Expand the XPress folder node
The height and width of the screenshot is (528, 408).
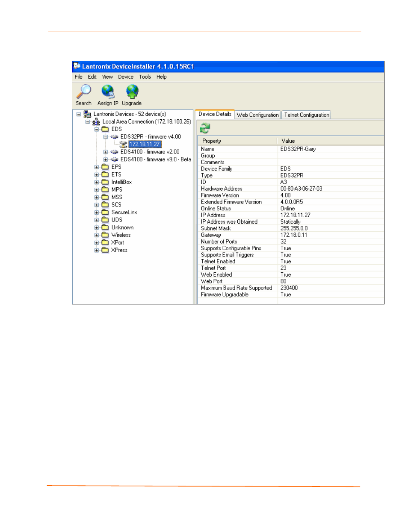pos(97,250)
